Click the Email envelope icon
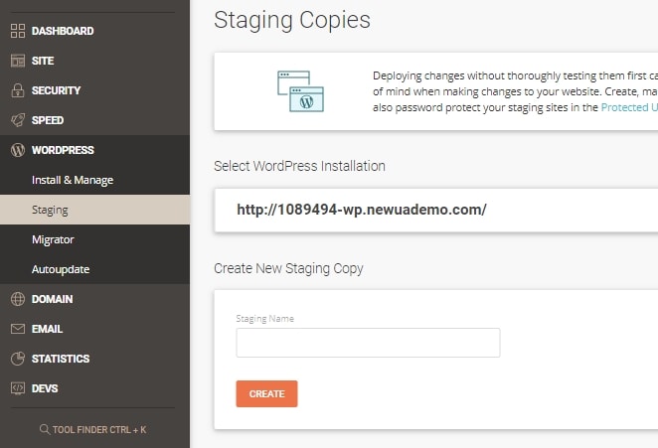Viewport: 658px width, 448px height. [x=18, y=329]
